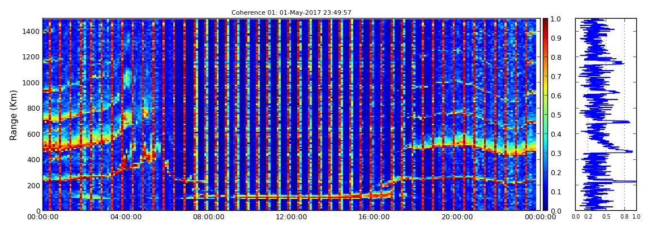
Task: Click the colorbar label 0.6
Action: pos(555,96)
